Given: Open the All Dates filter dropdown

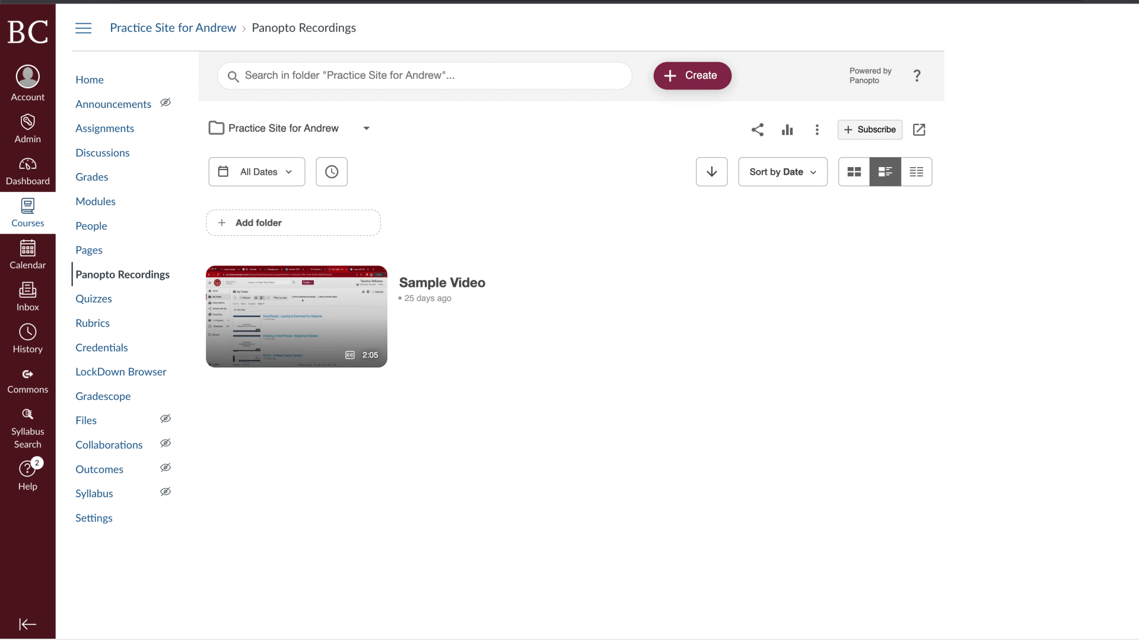Looking at the screenshot, I should coord(256,171).
